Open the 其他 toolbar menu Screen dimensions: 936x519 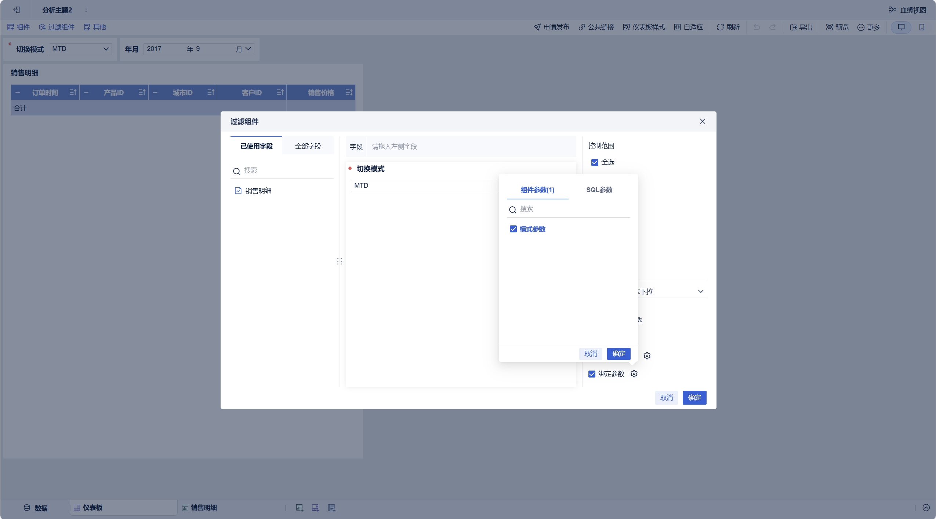click(x=95, y=27)
